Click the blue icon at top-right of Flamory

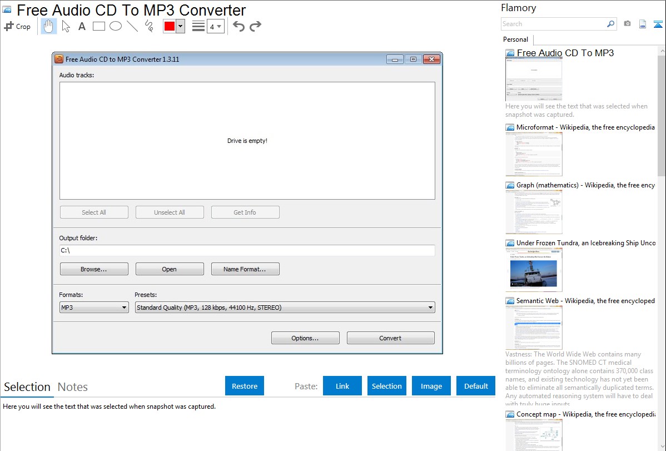[658, 24]
